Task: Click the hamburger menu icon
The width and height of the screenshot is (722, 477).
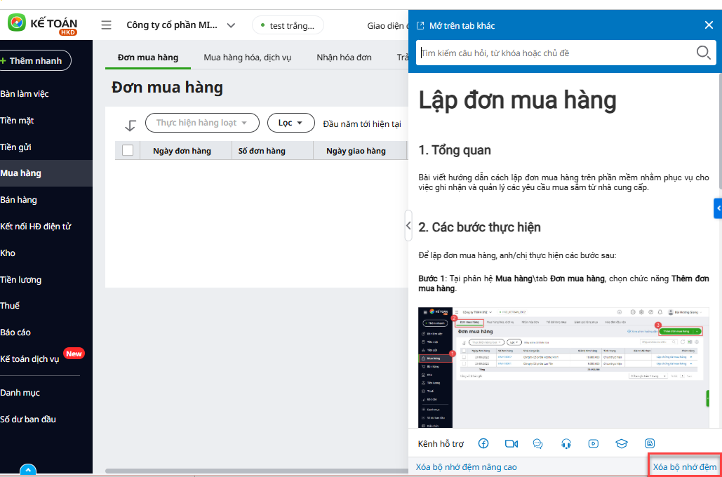Action: tap(106, 25)
